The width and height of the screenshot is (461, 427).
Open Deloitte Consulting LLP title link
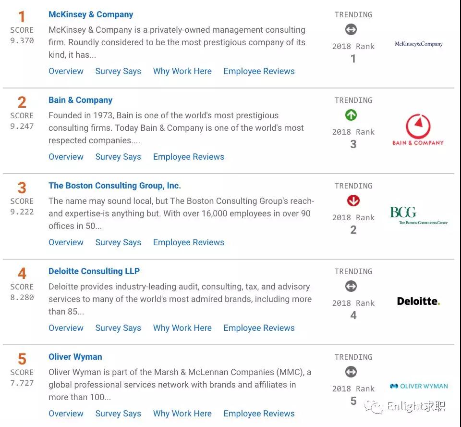click(94, 271)
